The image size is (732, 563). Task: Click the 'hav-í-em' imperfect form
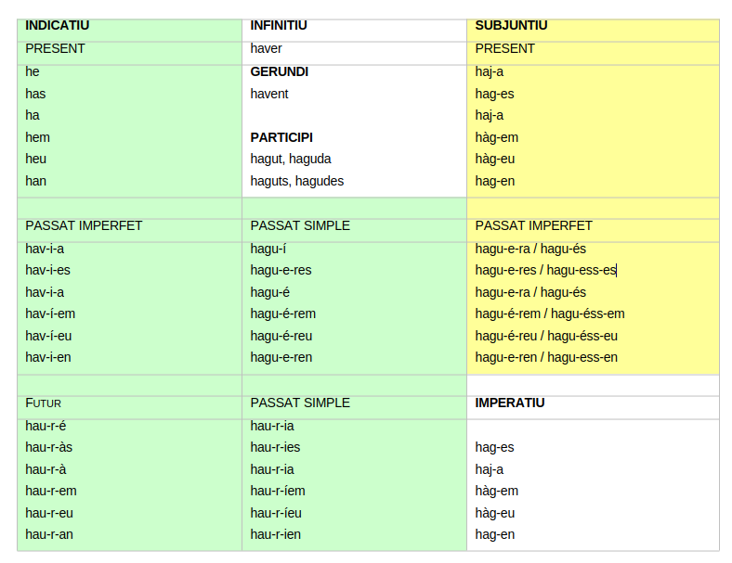point(50,313)
